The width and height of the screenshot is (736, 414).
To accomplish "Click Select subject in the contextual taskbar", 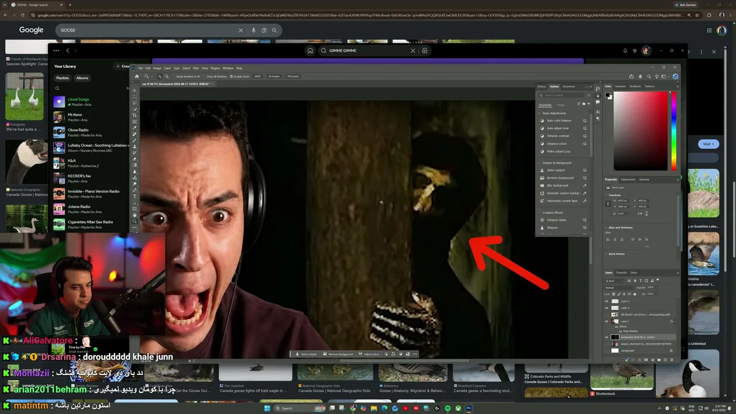I will 306,354.
